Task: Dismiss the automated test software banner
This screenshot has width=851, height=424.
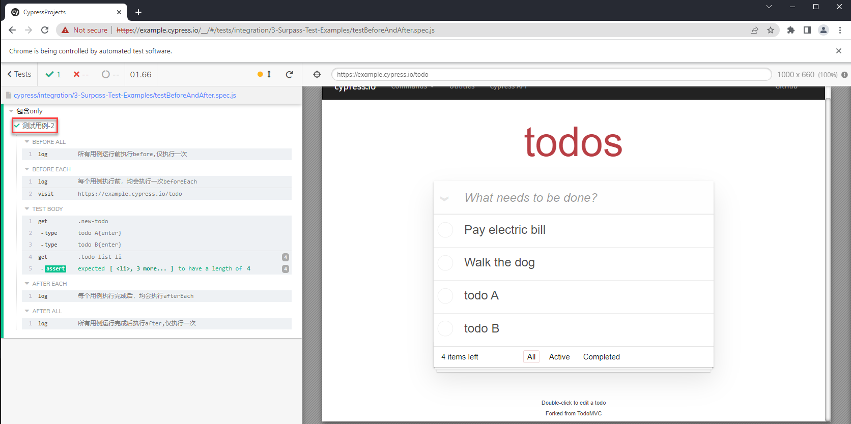Action: 839,51
